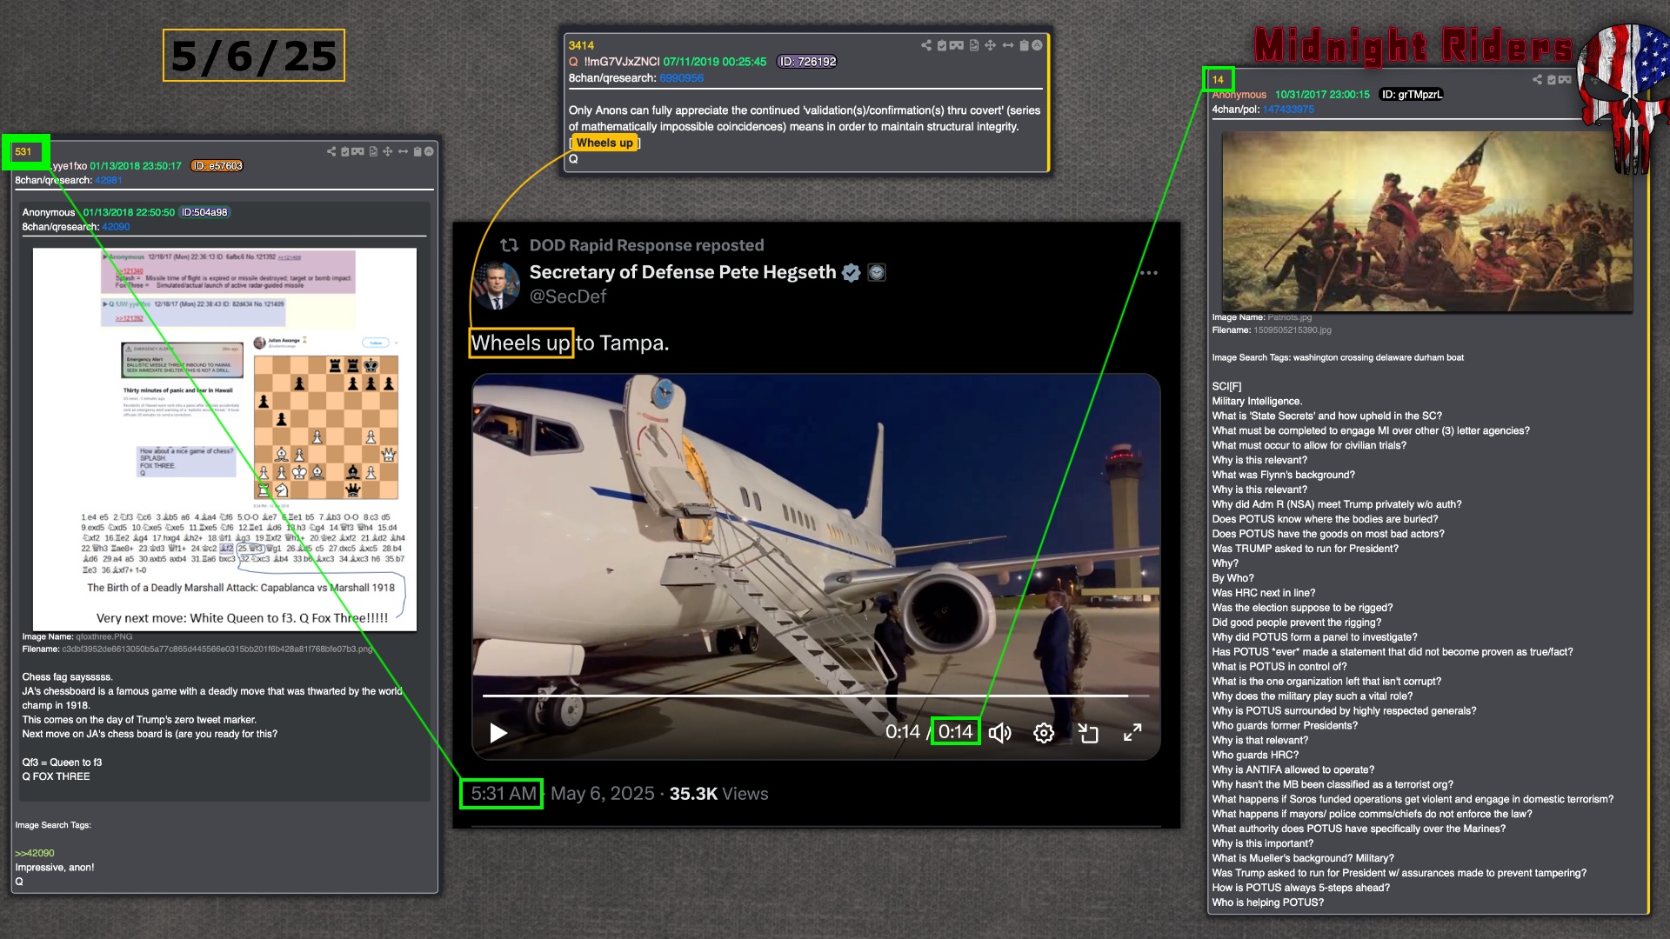The width and height of the screenshot is (1670, 939).
Task: Expand tweet video to fullscreen
Action: coord(1132,733)
